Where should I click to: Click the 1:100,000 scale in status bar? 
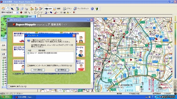coord(167,94)
